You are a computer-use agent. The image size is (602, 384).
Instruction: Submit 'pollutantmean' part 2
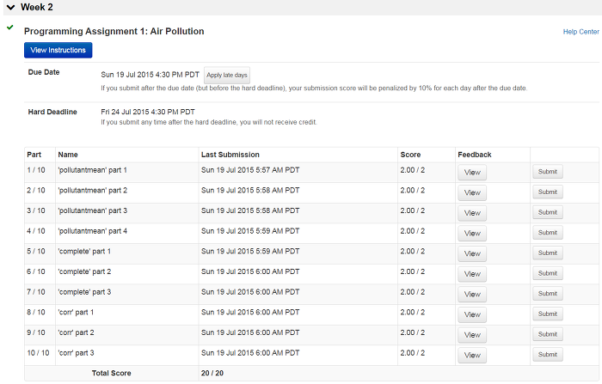(548, 192)
